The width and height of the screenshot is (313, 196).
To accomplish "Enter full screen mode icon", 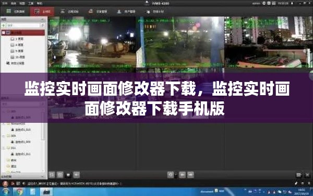I will [307, 175].
